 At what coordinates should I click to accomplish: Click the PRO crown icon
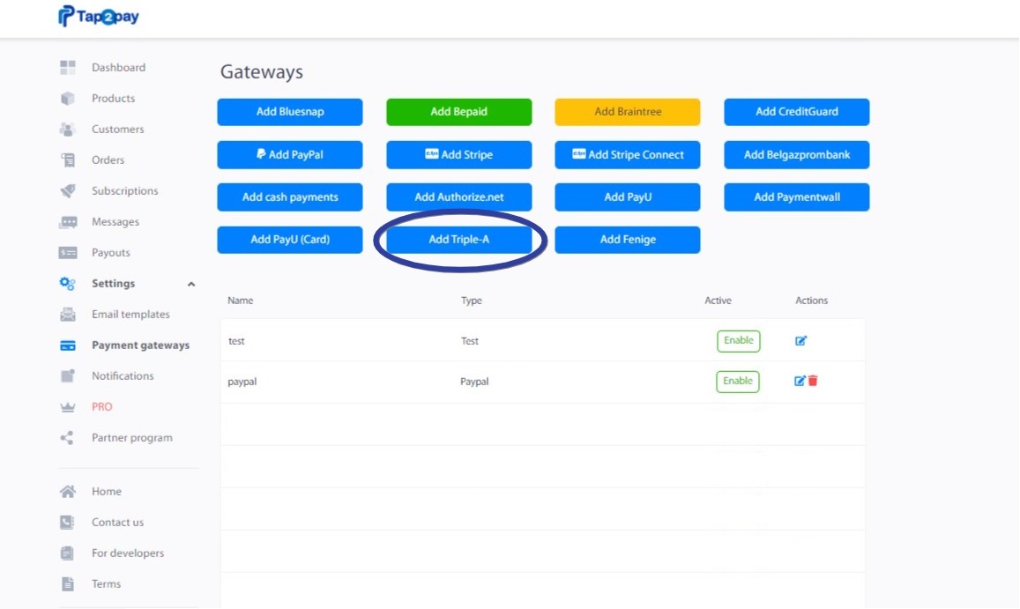coord(68,407)
